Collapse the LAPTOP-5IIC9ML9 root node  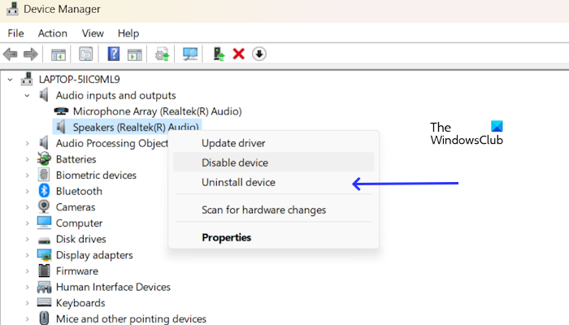point(11,80)
